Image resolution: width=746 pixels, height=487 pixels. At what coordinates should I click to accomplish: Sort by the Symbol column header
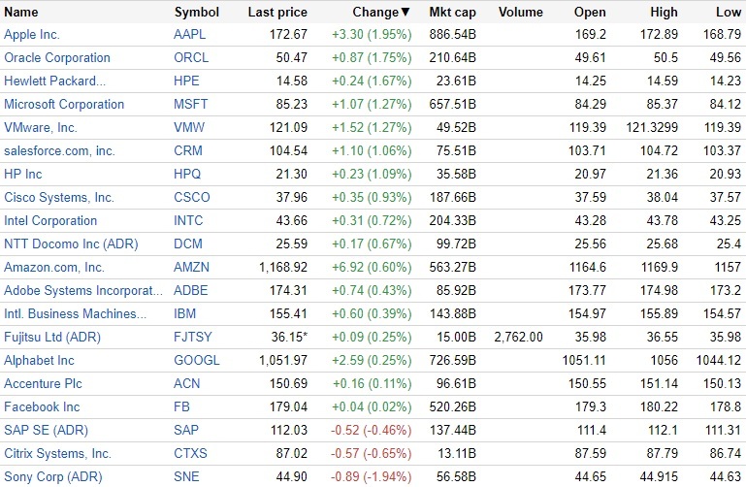196,13
